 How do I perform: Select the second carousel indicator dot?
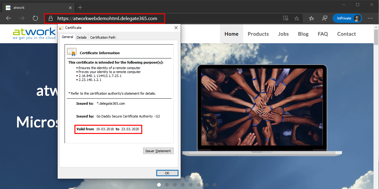click(167, 185)
